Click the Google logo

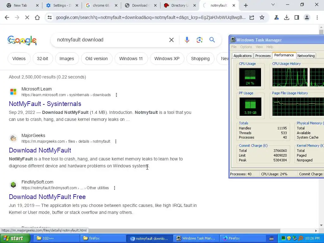point(22,40)
